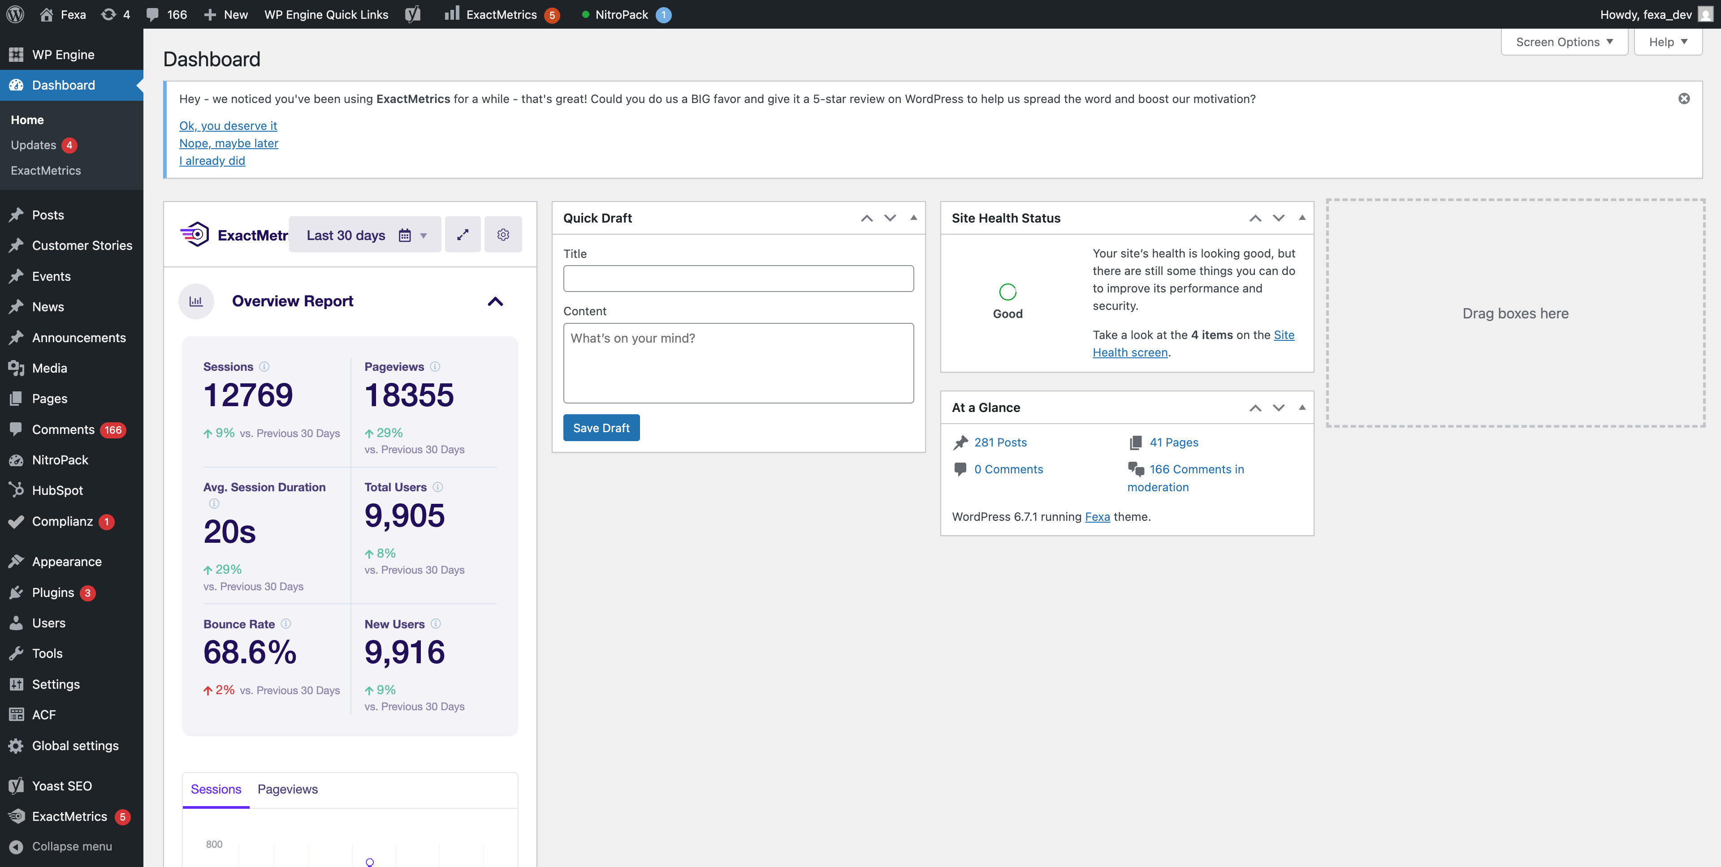Image resolution: width=1721 pixels, height=867 pixels.
Task: Click the Quick Draft Title field
Action: pyautogui.click(x=738, y=278)
